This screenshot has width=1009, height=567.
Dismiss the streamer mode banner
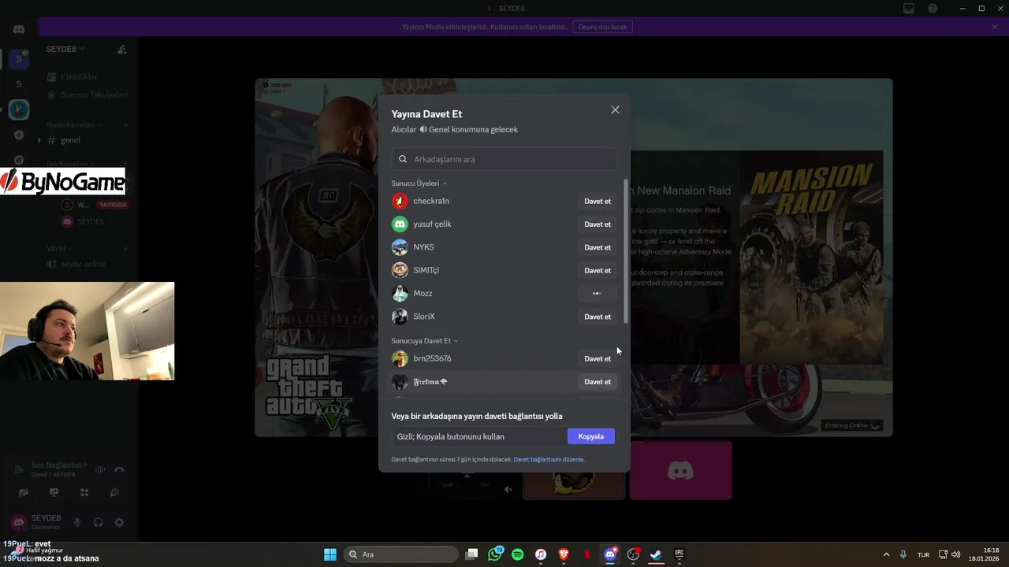click(x=995, y=27)
